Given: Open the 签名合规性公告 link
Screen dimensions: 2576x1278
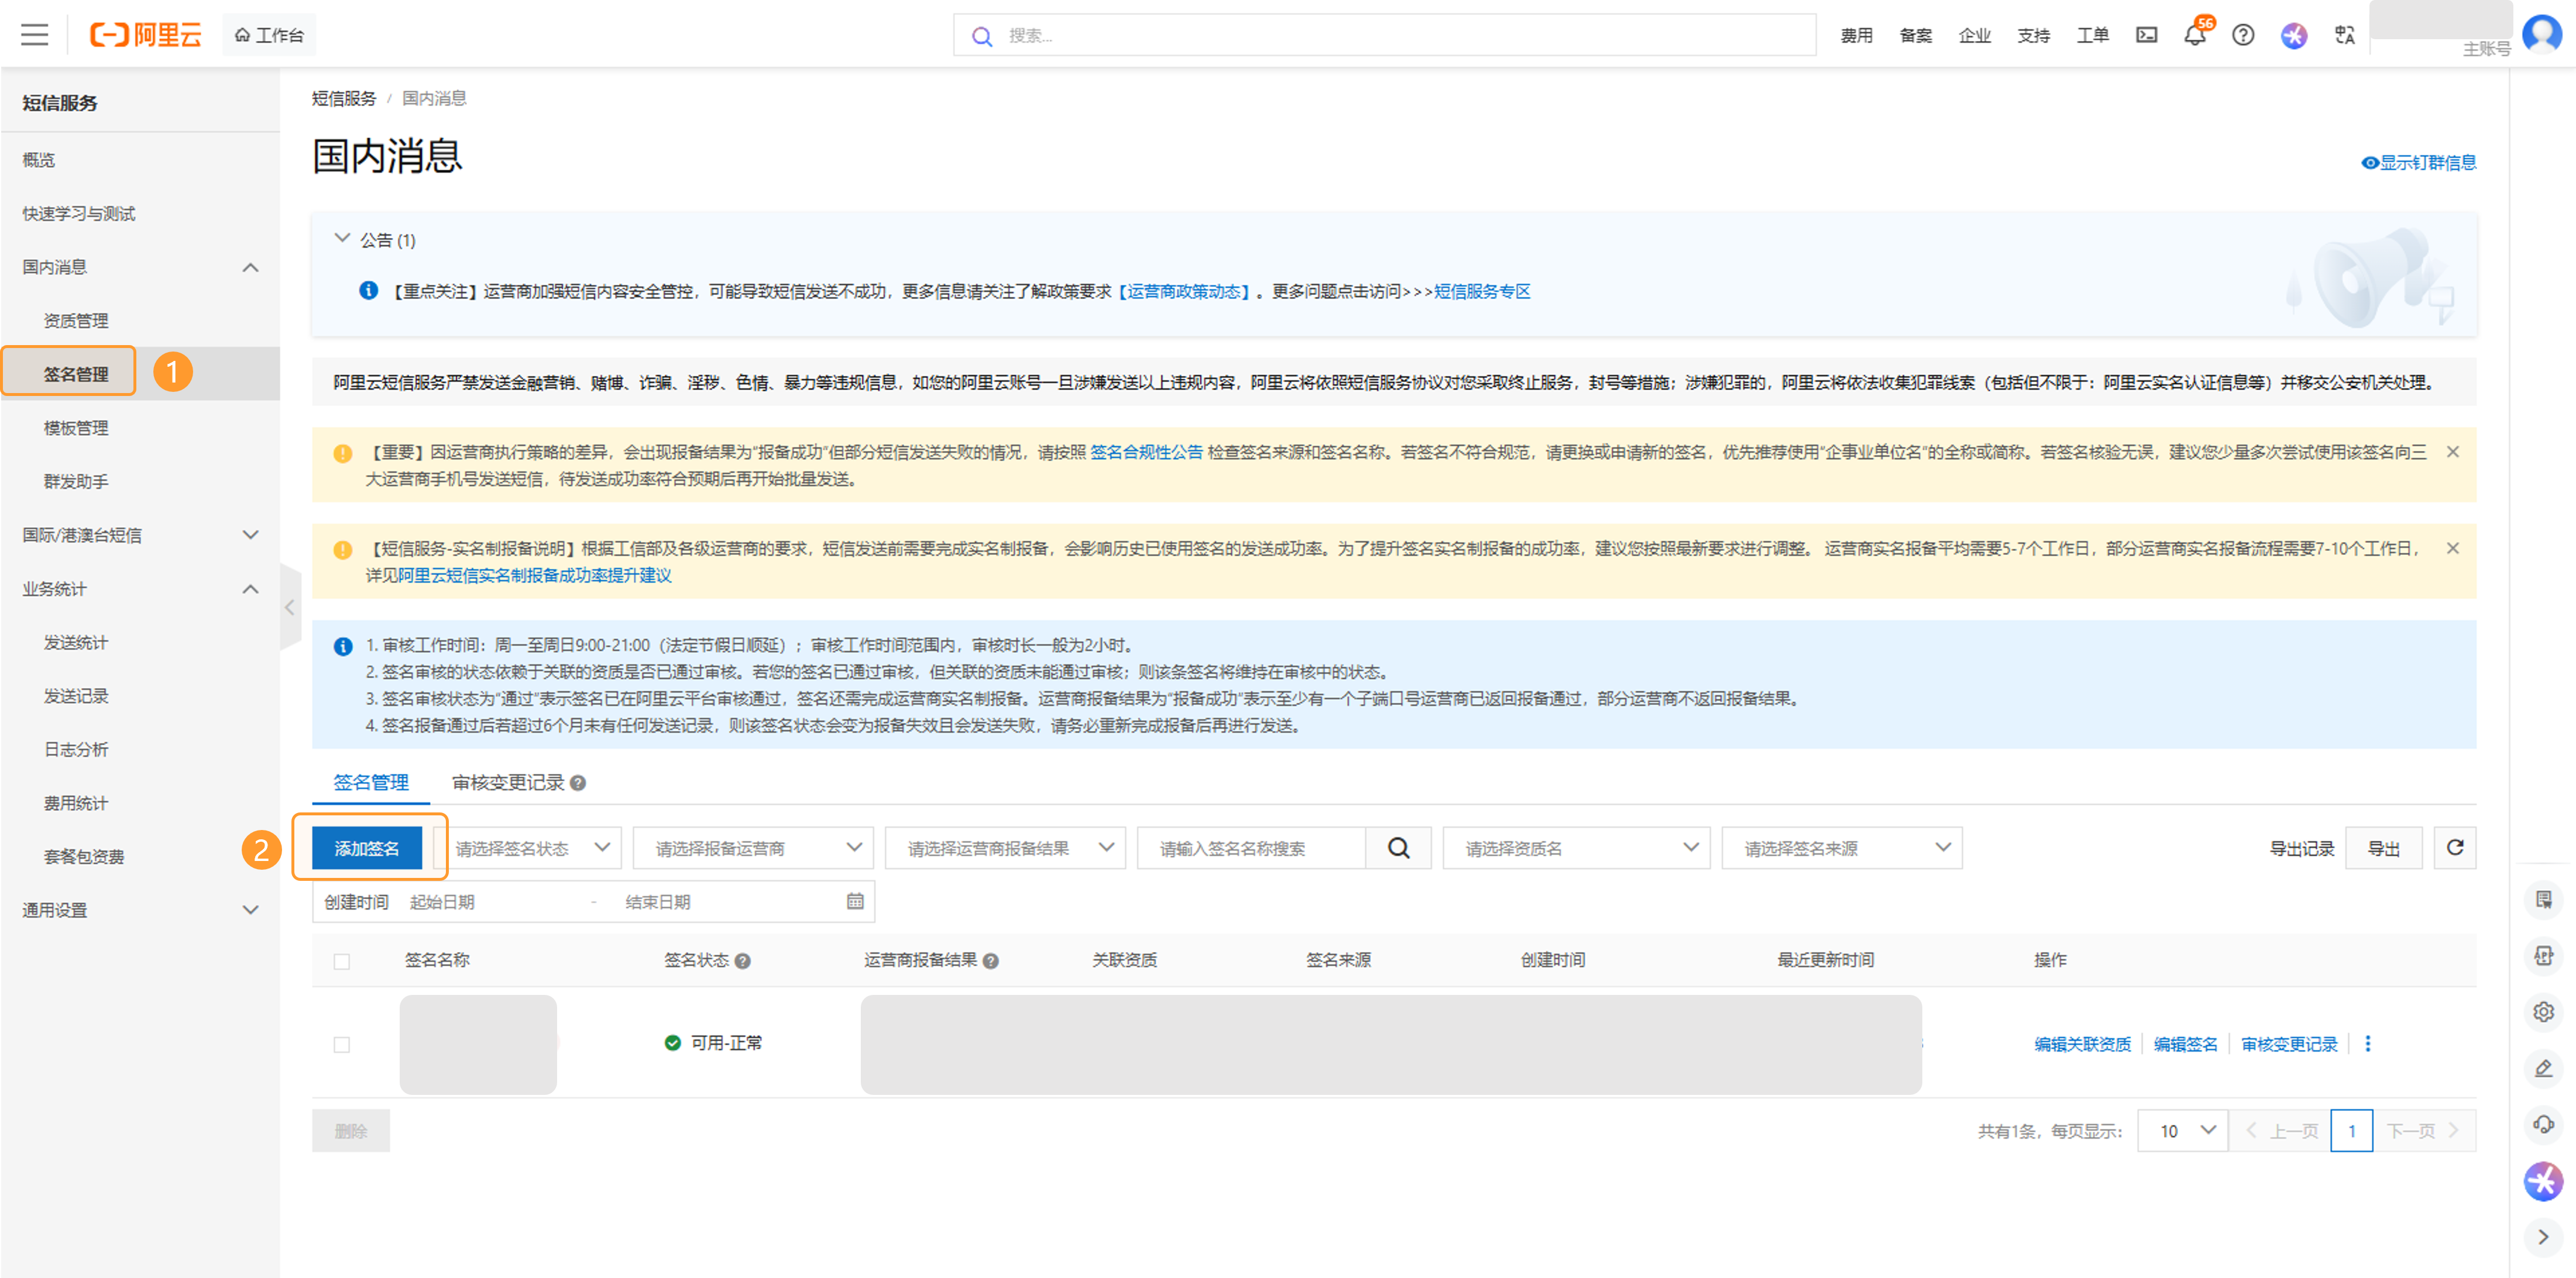Looking at the screenshot, I should click(x=1146, y=452).
